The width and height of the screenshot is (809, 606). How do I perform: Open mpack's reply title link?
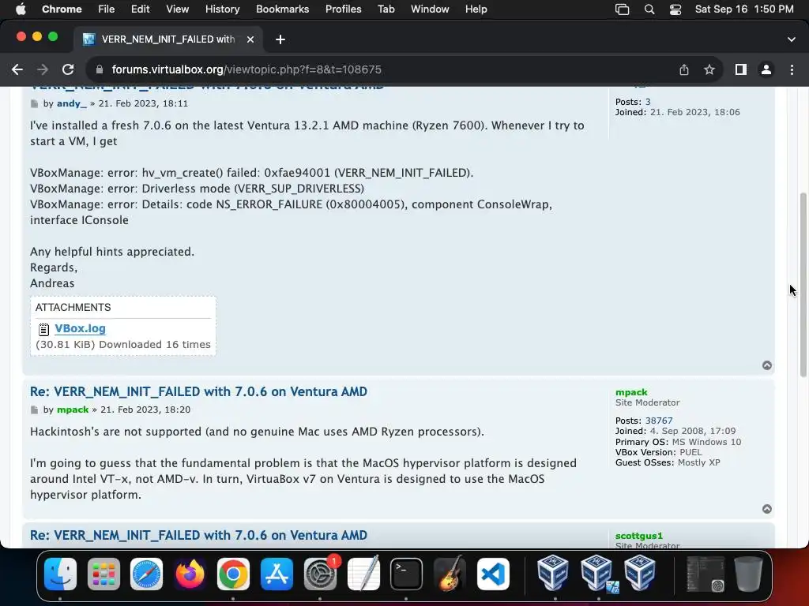click(x=198, y=391)
